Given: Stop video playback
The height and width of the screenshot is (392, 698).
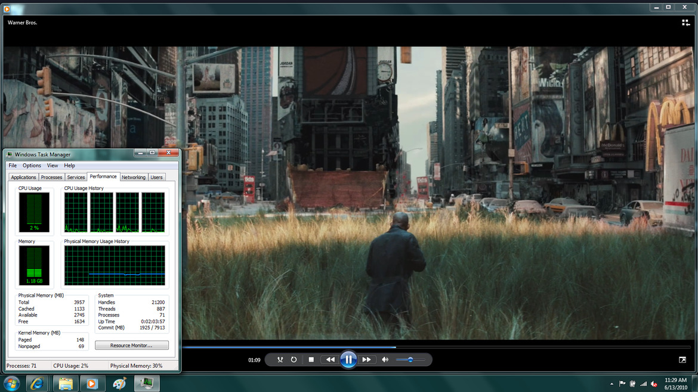Looking at the screenshot, I should tap(311, 360).
